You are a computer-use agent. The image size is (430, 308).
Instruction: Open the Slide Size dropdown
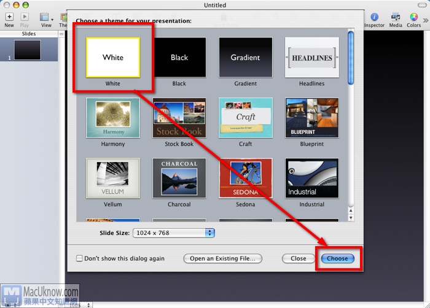pyautogui.click(x=174, y=233)
